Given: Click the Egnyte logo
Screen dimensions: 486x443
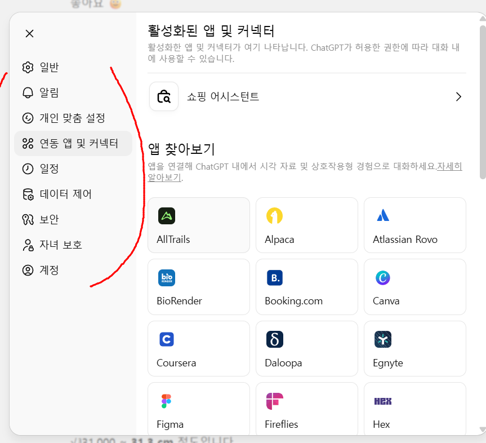Looking at the screenshot, I should [383, 339].
